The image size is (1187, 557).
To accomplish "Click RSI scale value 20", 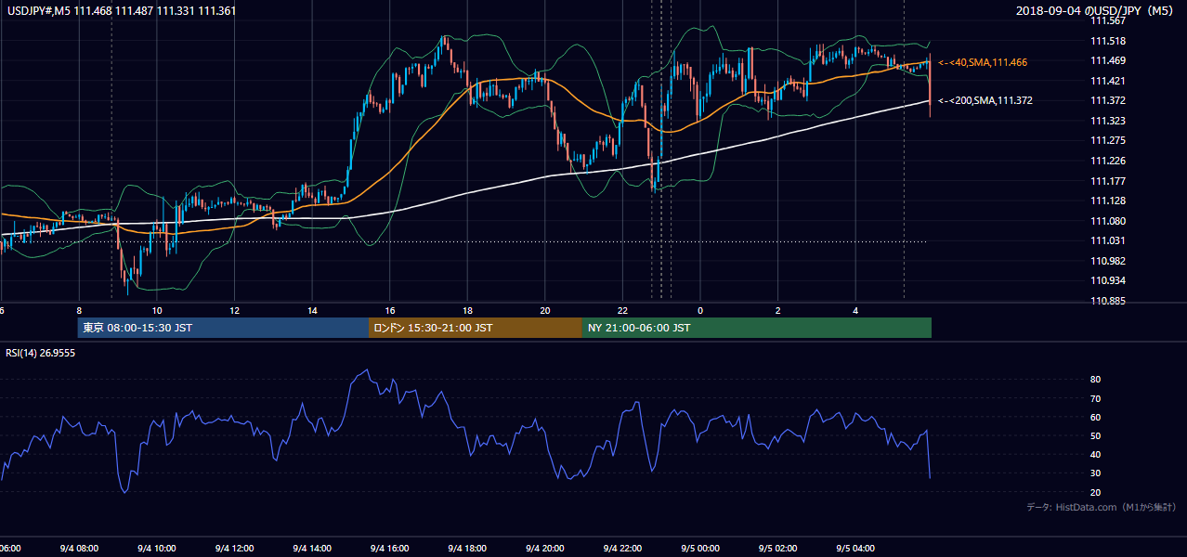I will click(x=1095, y=492).
